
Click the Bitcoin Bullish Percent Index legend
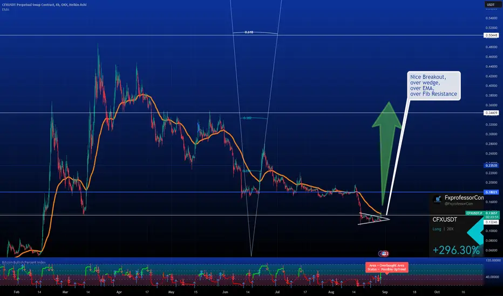(24, 263)
